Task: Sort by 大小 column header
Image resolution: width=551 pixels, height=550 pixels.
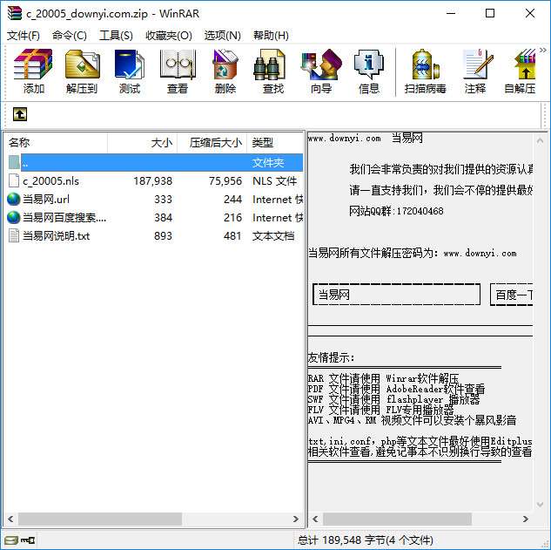Action: point(142,143)
